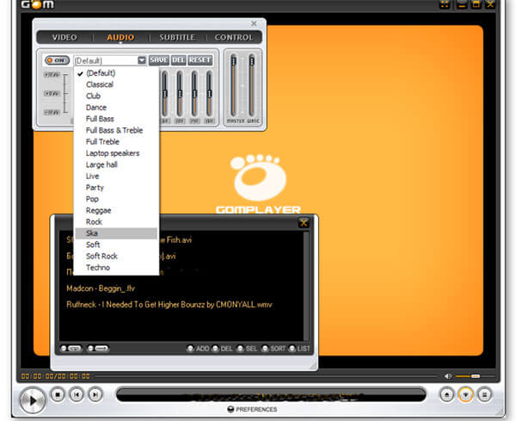Screen dimensions: 516x421
Task: Select Party preset
Action: 116,188
